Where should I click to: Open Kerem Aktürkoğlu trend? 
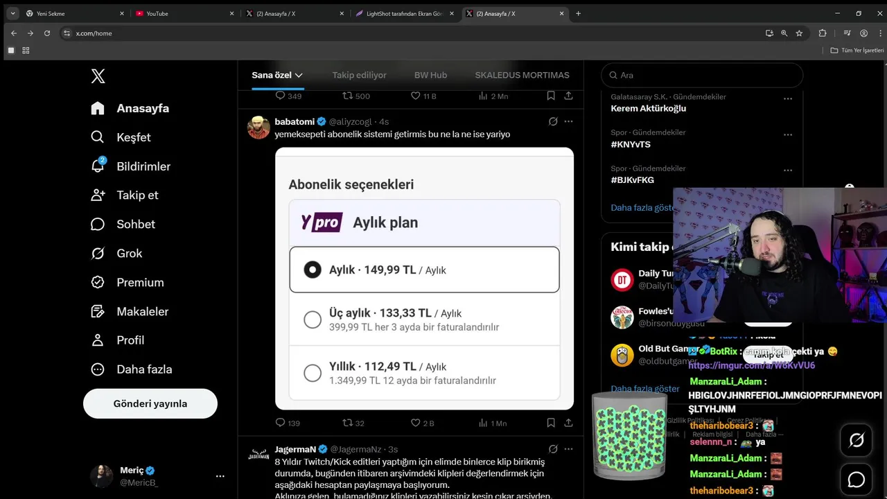coord(649,108)
